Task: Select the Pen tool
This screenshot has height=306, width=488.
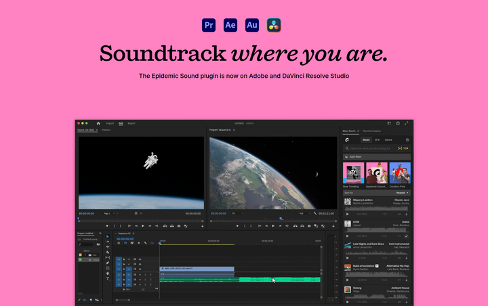Action: 108,263
